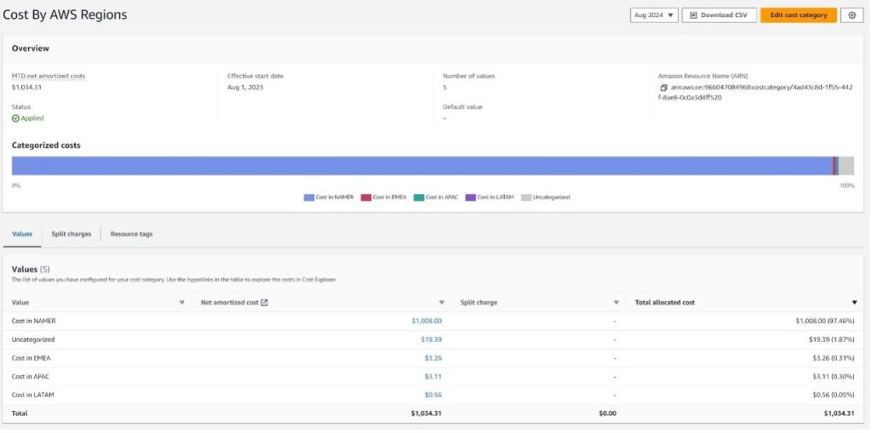
Task: Click the Categorized costs heading
Action: click(x=46, y=145)
